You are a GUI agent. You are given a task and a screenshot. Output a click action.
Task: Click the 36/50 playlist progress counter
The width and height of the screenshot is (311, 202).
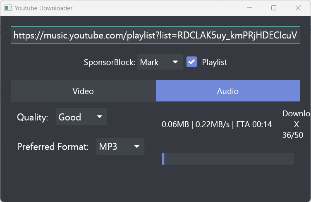[296, 135]
